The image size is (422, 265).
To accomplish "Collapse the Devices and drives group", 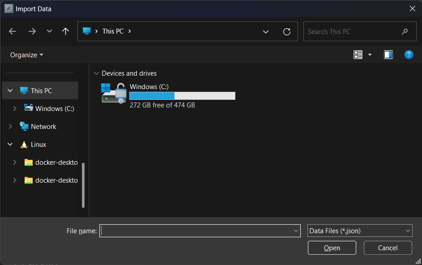I will [x=96, y=73].
